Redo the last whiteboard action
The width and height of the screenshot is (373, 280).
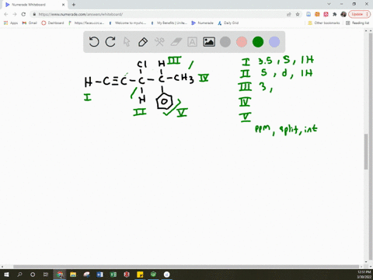110,42
